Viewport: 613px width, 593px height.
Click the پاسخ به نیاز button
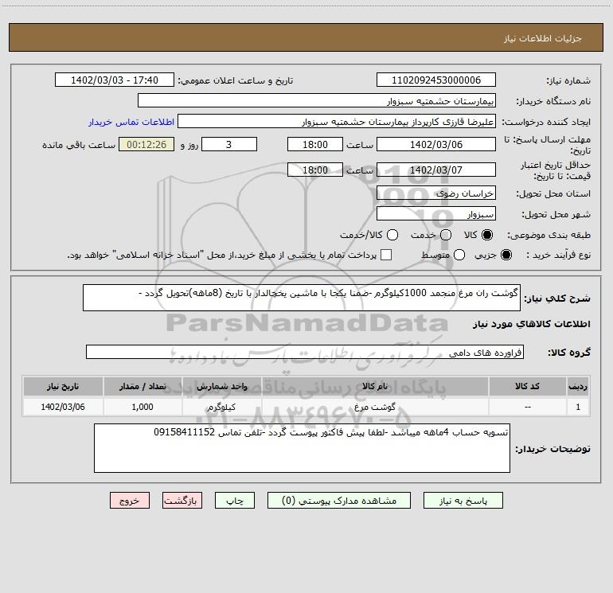coord(463,501)
